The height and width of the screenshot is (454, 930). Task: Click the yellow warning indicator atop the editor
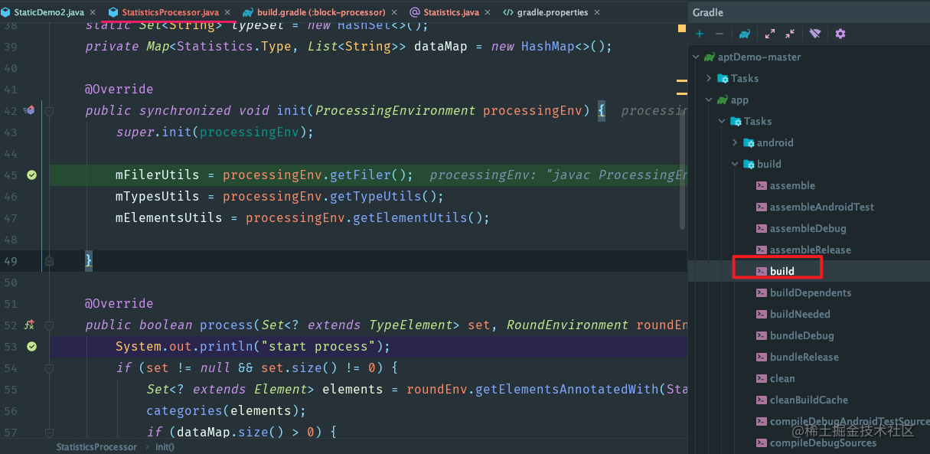[x=681, y=29]
